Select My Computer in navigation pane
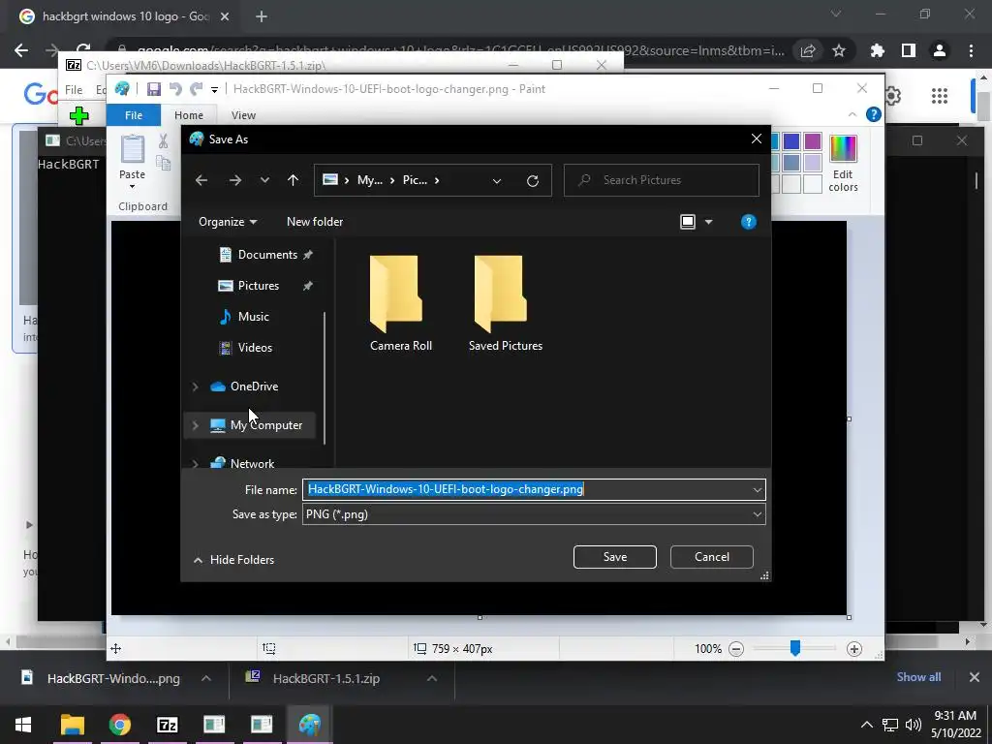992x744 pixels. coord(265,425)
